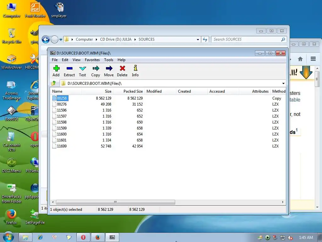Click the Windows Start orb
Viewport: 322px width, 242px height.
[x=8, y=237]
